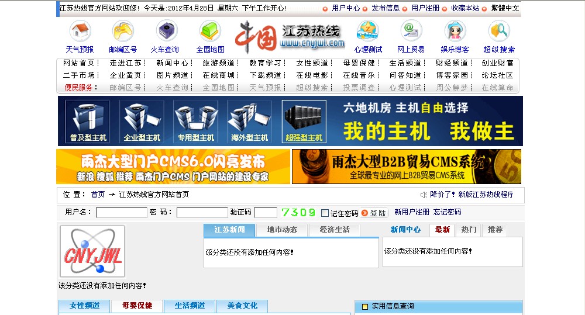Open 投票调查 in 便民服务 row
The height and width of the screenshot is (315, 585).
(359, 88)
